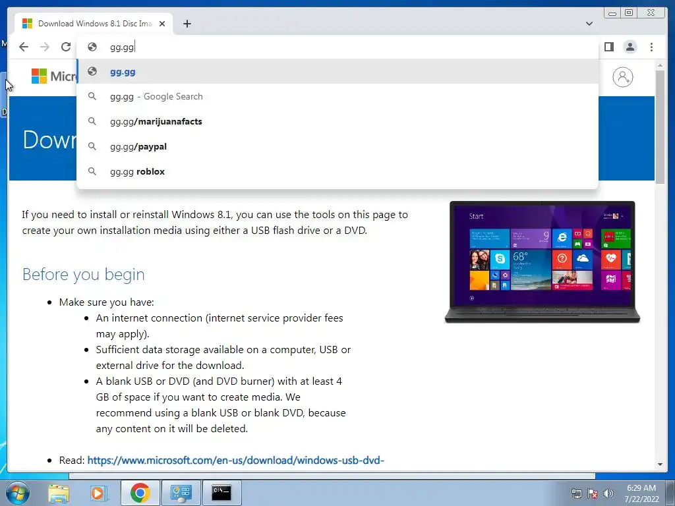This screenshot has height=506, width=675.
Task: Click the Before you begin heading
Action: tap(84, 275)
